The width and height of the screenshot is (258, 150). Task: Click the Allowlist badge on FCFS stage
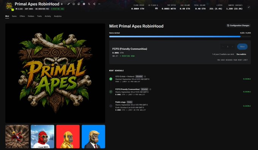tap(144, 89)
